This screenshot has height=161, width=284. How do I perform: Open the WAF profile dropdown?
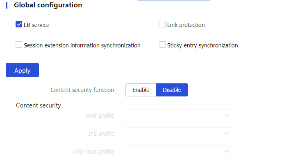click(x=179, y=116)
